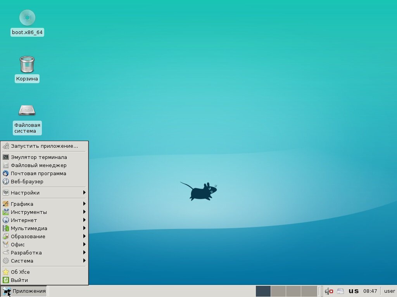Switch to the first dark workspace
The width and height of the screenshot is (397, 297).
263,291
